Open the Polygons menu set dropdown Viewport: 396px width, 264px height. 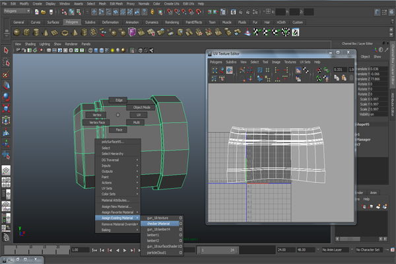(x=17, y=11)
